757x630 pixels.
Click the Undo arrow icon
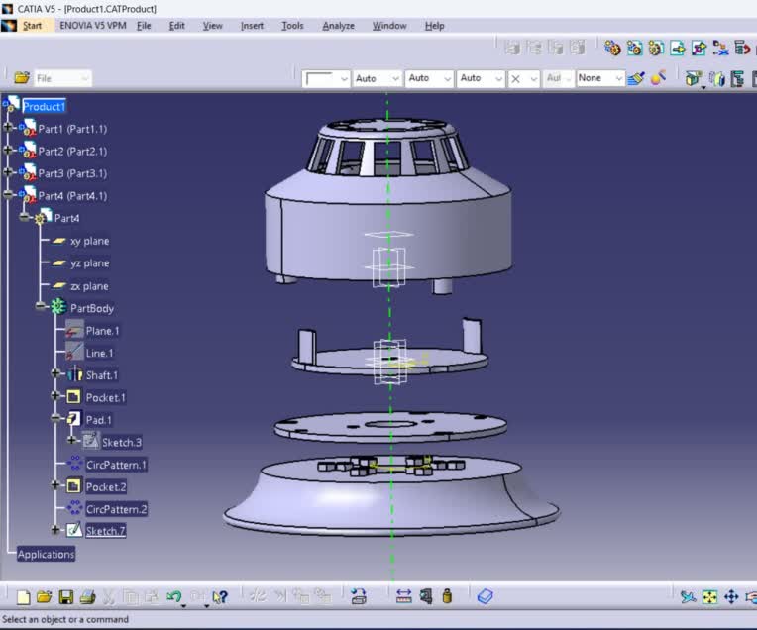coord(173,596)
